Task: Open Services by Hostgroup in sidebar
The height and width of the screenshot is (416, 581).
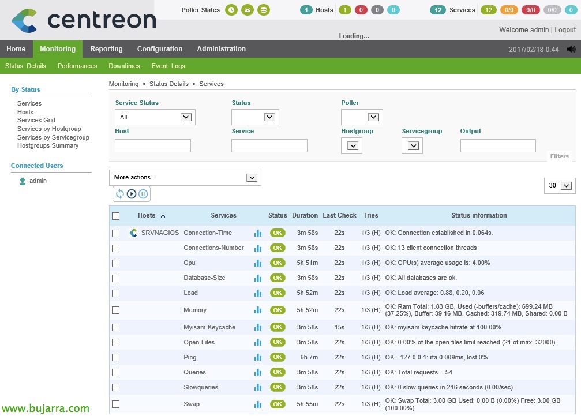Action: point(49,129)
